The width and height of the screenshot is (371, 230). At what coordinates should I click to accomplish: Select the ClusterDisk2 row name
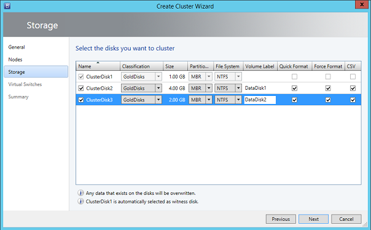pyautogui.click(x=100, y=89)
